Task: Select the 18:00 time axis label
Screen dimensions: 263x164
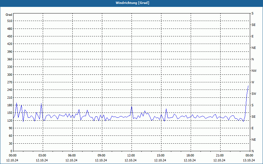Action: click(x=191, y=155)
